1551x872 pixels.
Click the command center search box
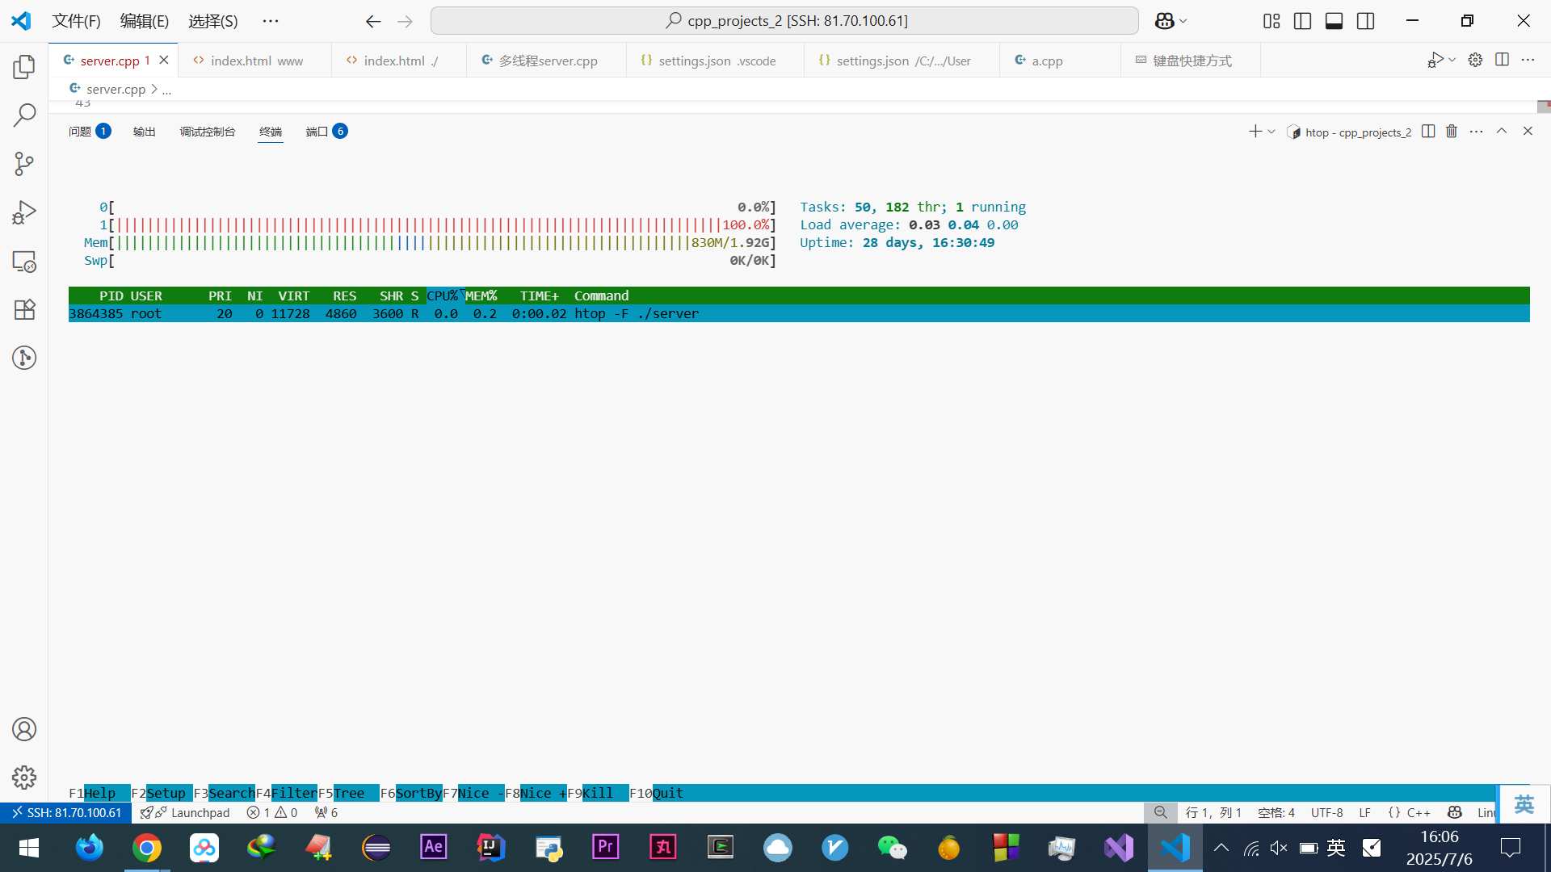(x=784, y=21)
